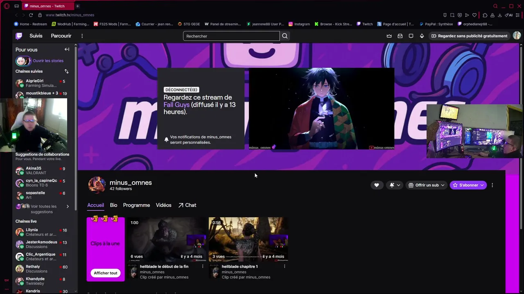Reload the page in browser toolbar
The width and height of the screenshot is (524, 294).
click(31, 15)
